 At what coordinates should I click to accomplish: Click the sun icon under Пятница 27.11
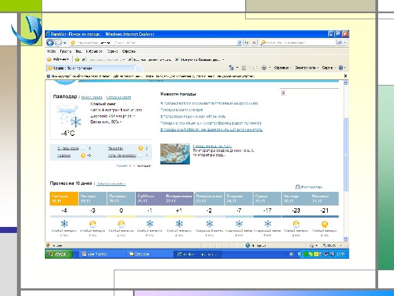[x=325, y=224]
